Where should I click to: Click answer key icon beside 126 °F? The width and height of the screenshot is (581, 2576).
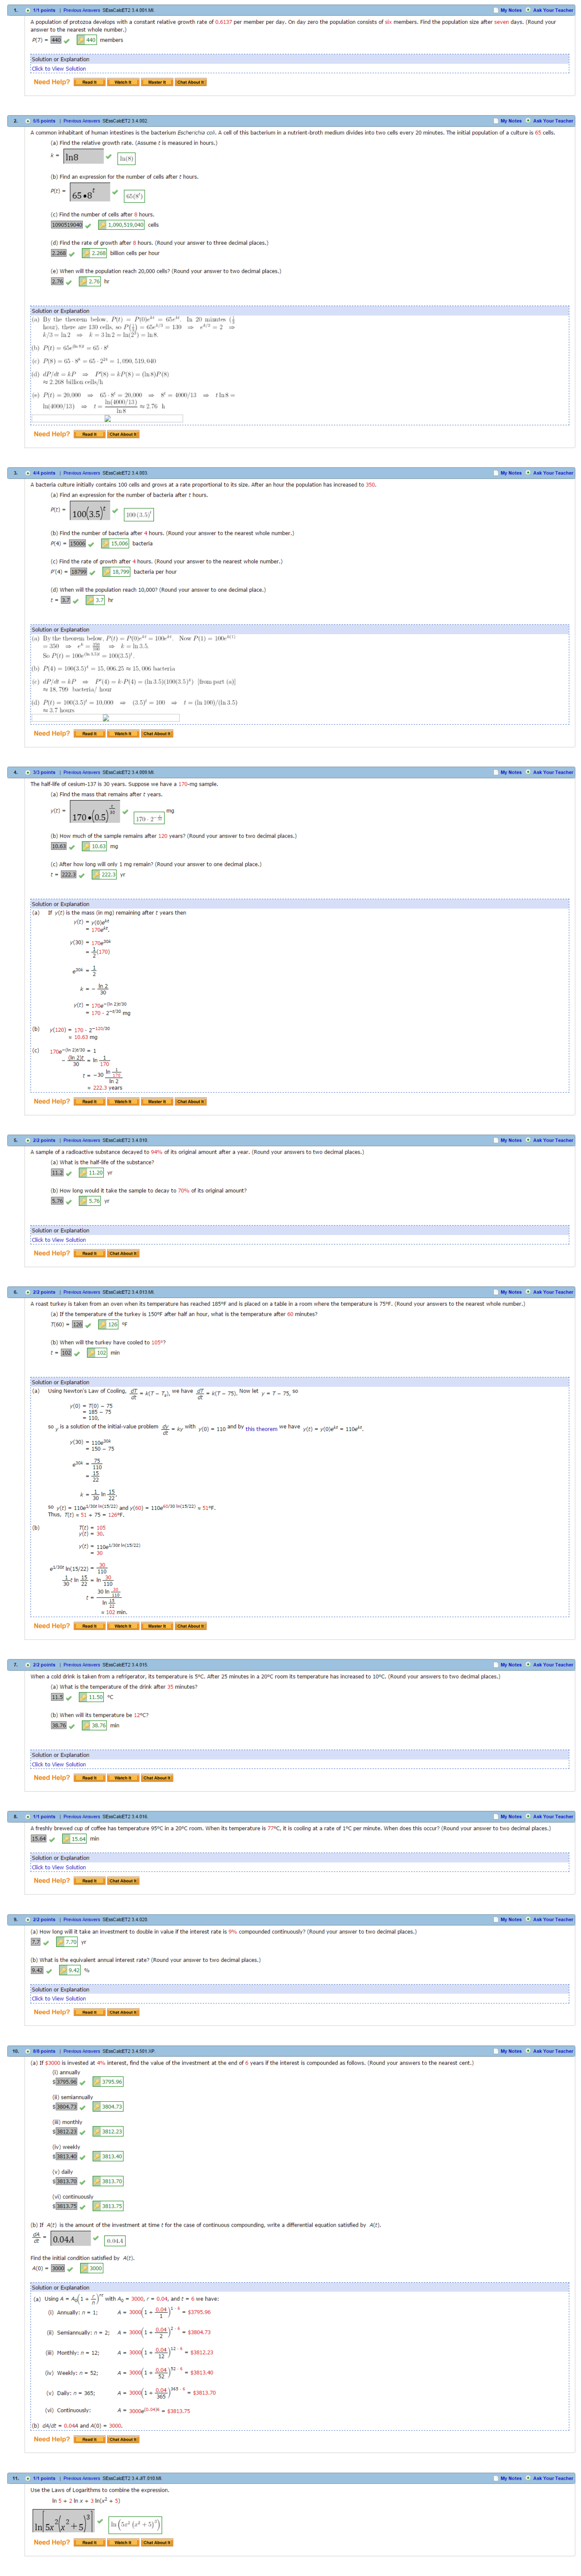(x=102, y=1324)
